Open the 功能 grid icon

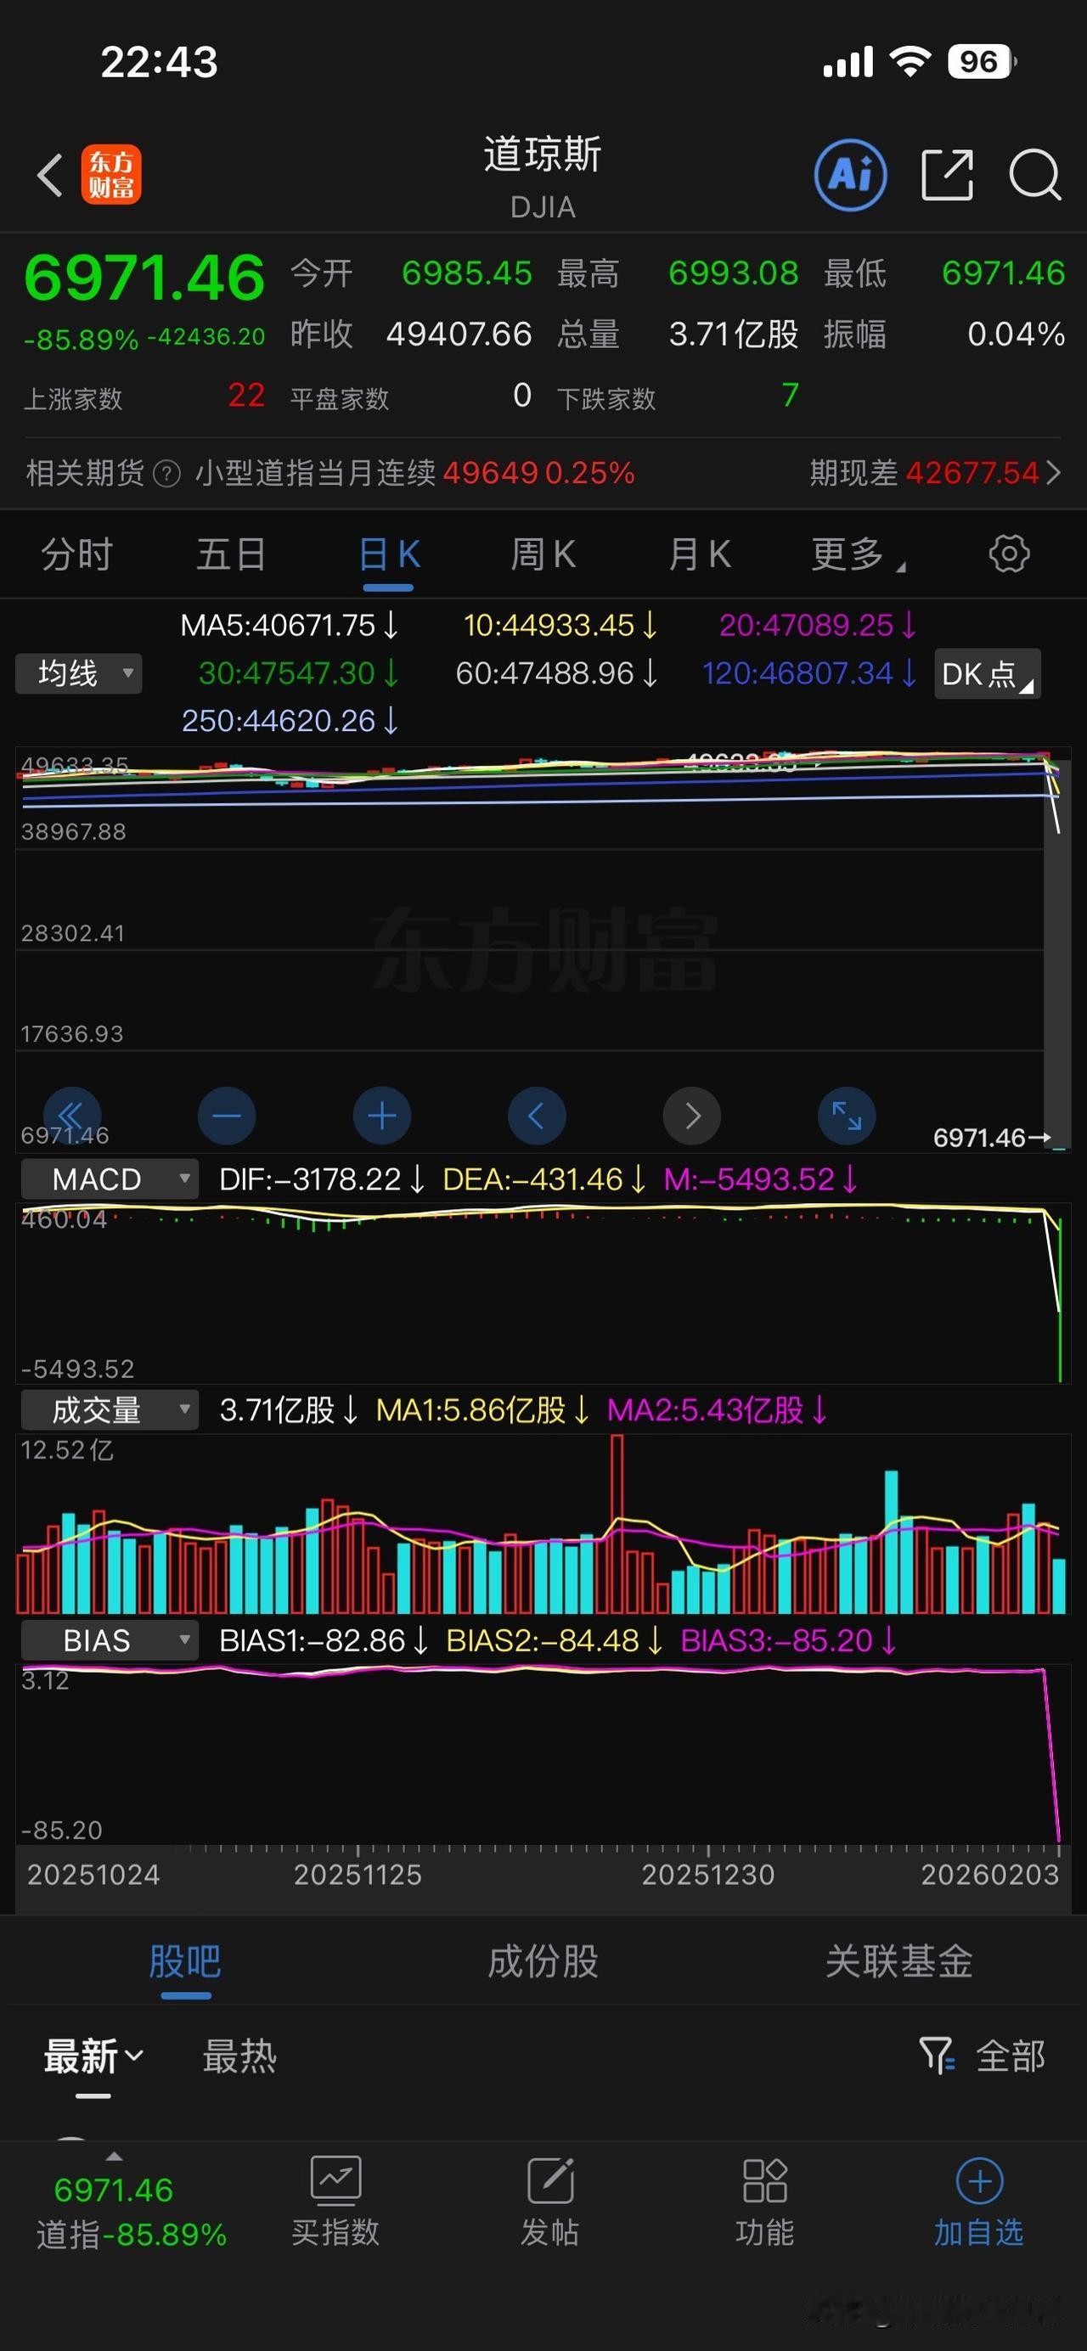click(x=765, y=2182)
